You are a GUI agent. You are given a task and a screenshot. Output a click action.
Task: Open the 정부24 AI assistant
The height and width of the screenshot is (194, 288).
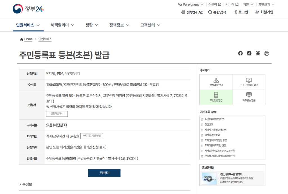[192, 12]
